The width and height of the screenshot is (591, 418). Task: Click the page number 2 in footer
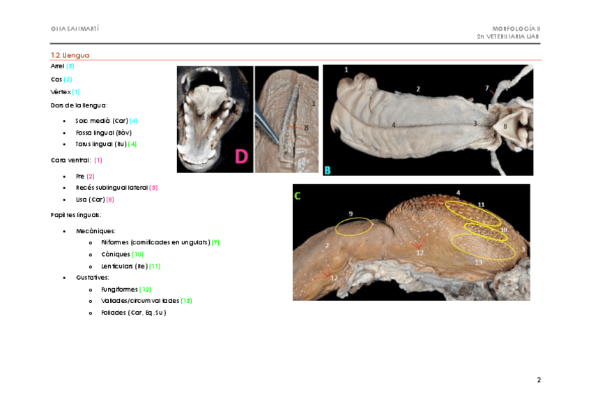point(539,380)
